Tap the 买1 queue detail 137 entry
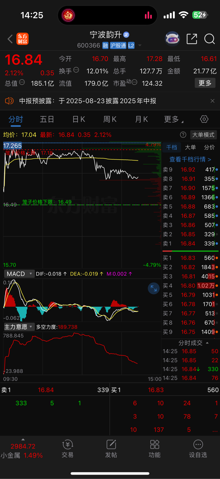220x479 pixels. coord(159,430)
